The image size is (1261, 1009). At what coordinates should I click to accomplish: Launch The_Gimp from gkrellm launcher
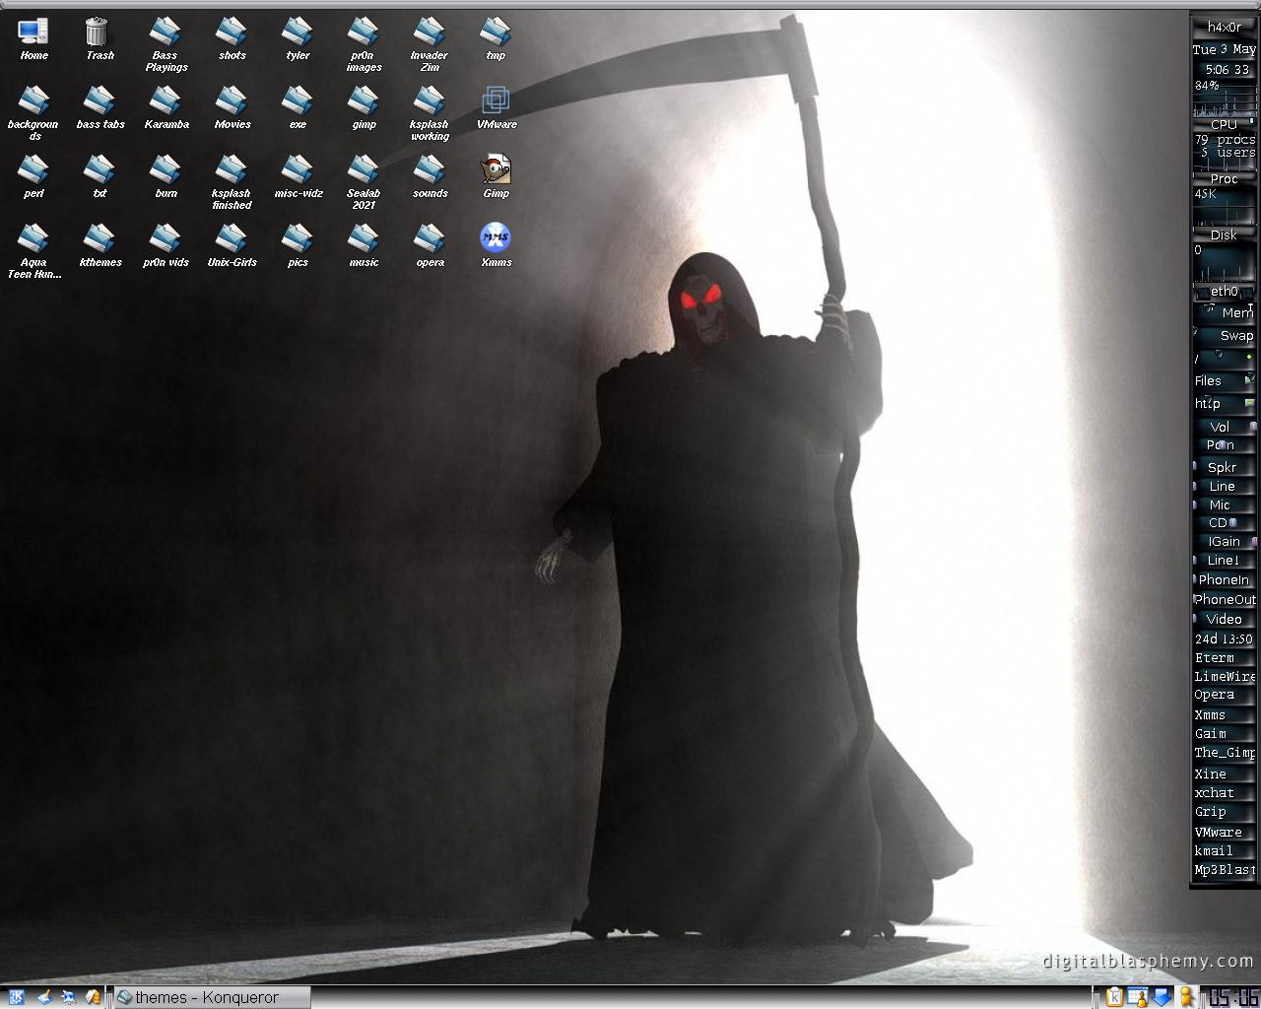[1225, 753]
